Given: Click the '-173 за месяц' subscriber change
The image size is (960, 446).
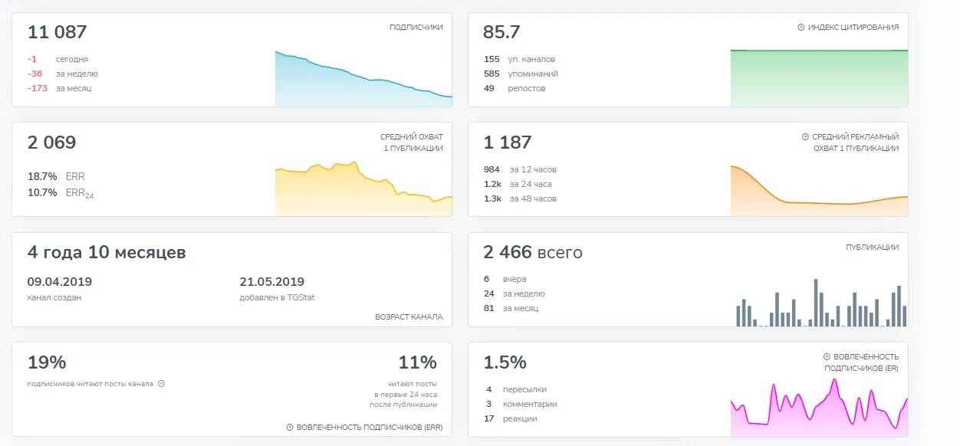Looking at the screenshot, I should (x=60, y=88).
